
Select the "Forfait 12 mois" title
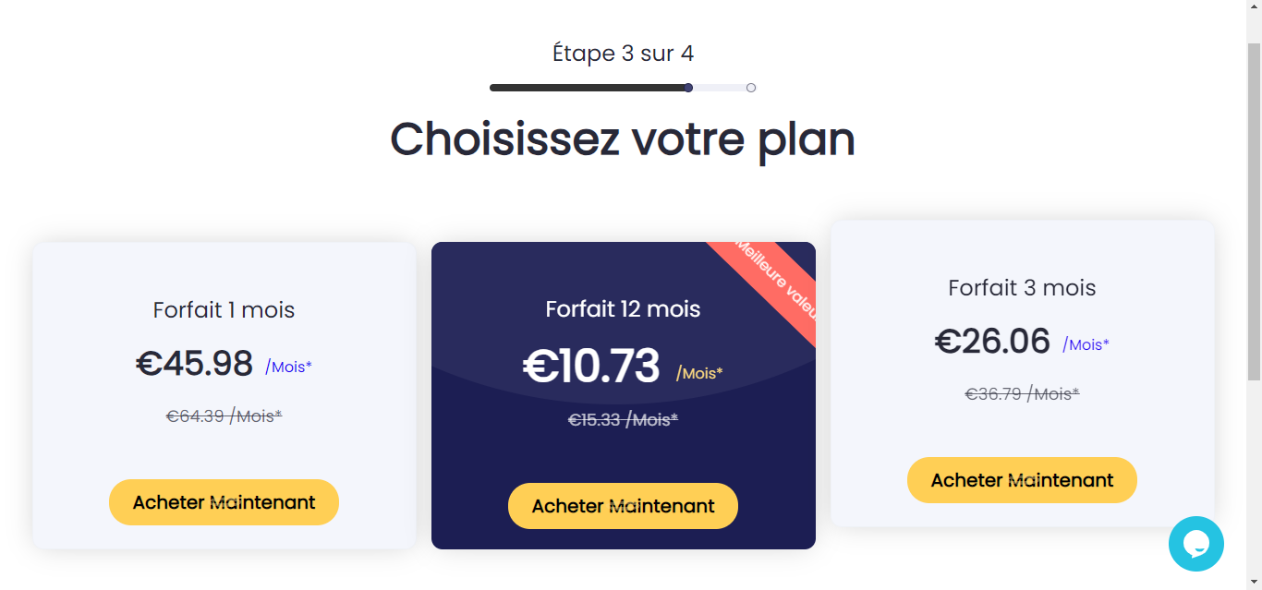pos(623,308)
